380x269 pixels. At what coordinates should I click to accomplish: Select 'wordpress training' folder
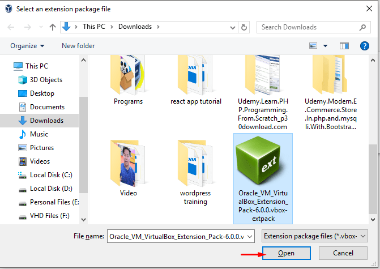pyautogui.click(x=195, y=172)
